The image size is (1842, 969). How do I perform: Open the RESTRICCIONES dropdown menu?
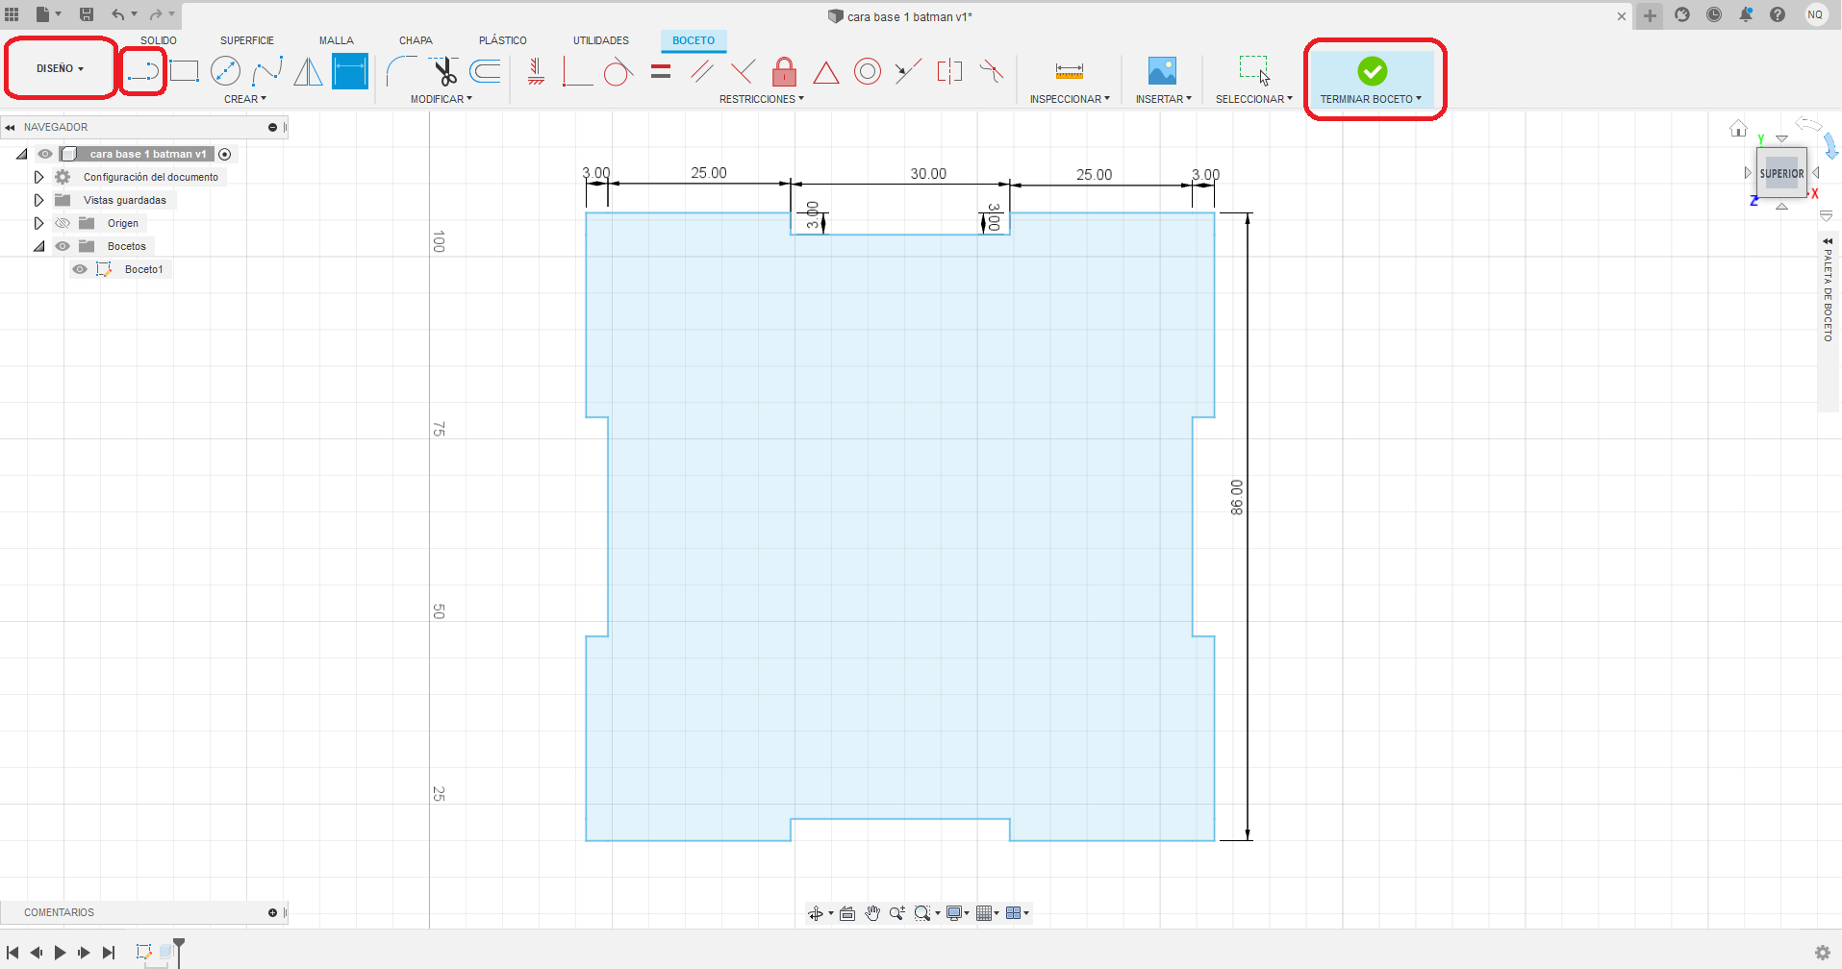(762, 99)
